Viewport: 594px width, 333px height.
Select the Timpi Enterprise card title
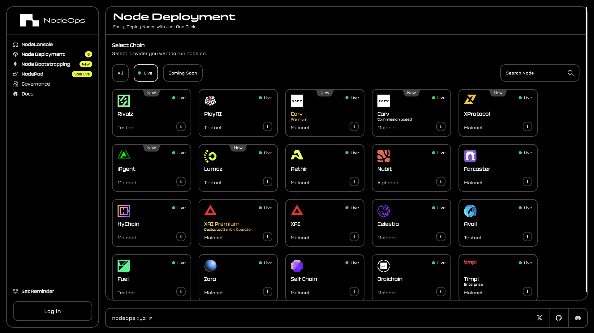point(471,279)
